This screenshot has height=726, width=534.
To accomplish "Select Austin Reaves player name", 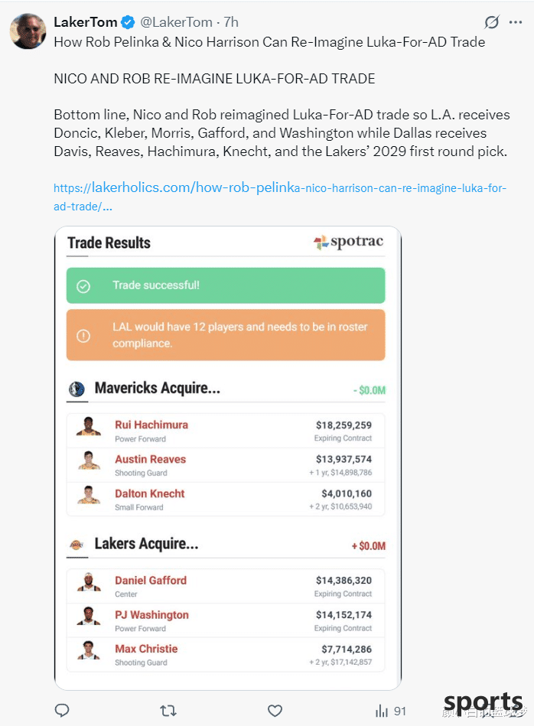I will [x=151, y=459].
